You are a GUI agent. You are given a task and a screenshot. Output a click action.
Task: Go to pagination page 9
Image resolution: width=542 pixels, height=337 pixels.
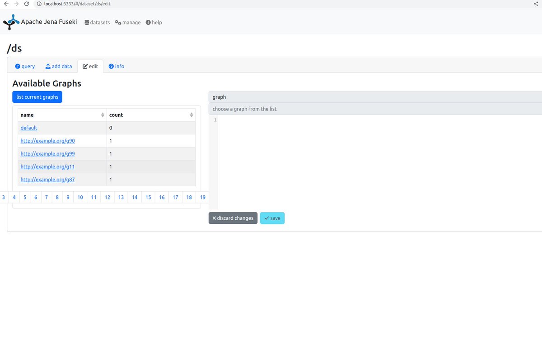tap(68, 197)
